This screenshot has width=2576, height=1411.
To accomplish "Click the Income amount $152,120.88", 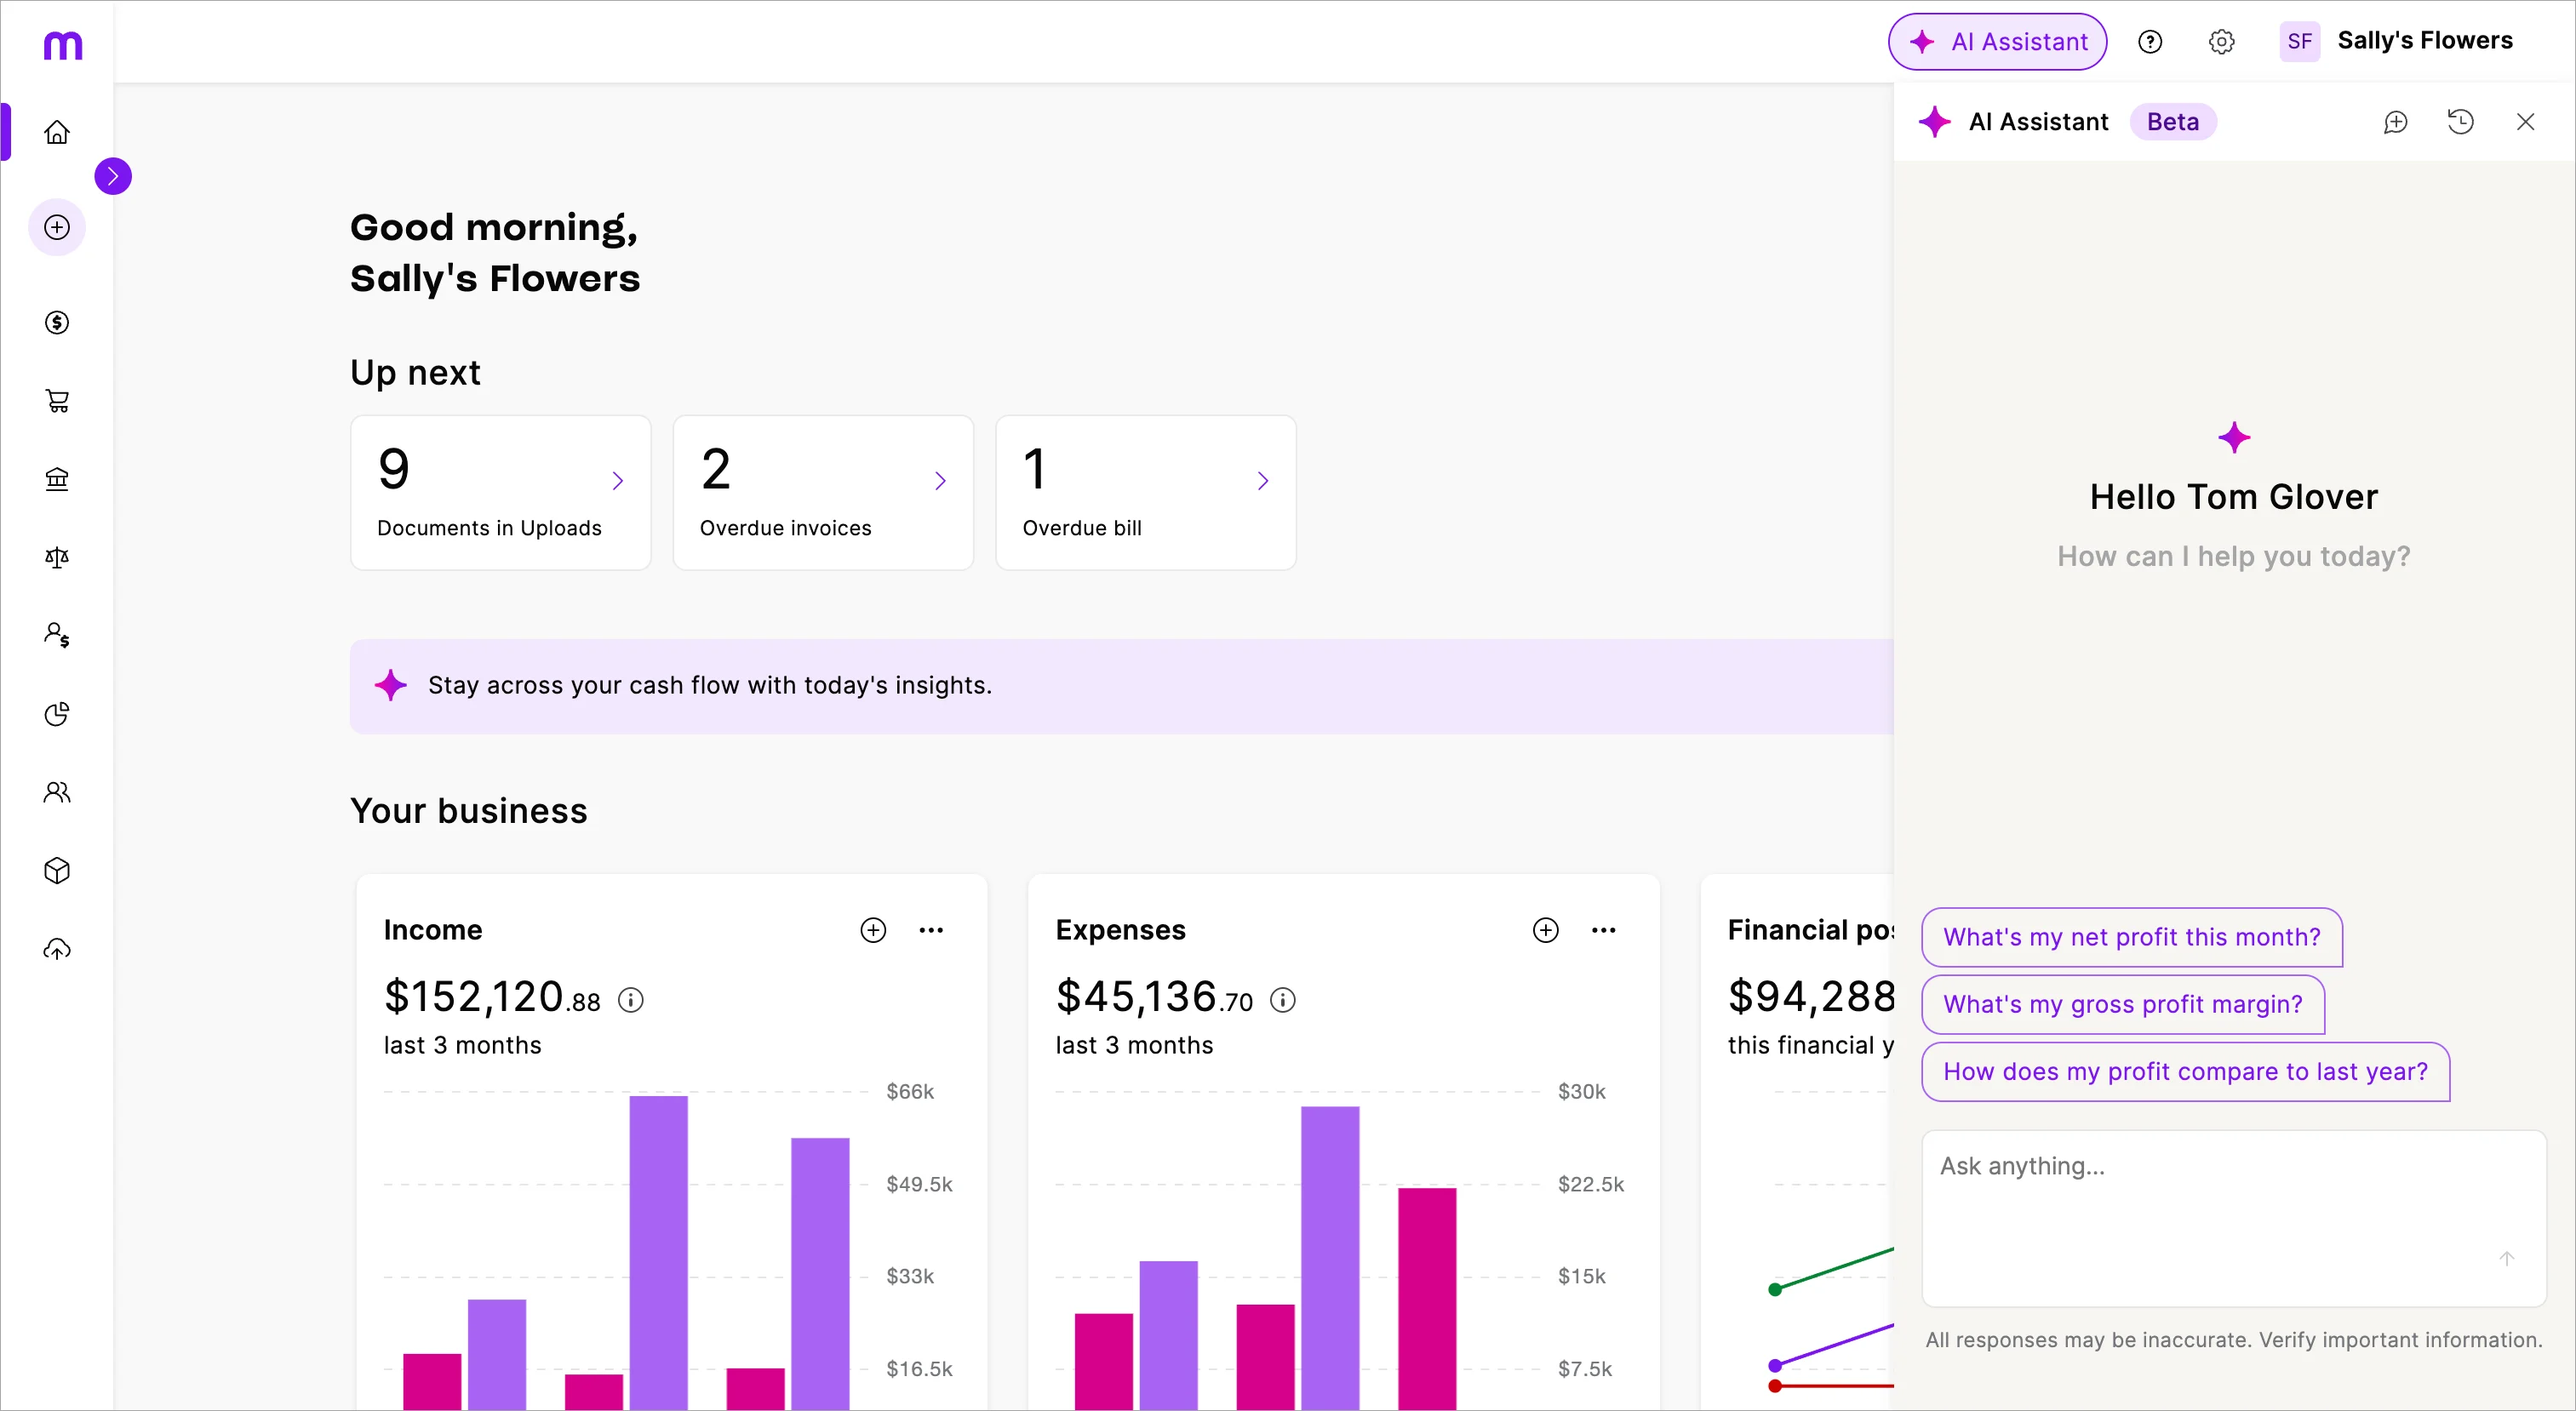I will (x=492, y=997).
